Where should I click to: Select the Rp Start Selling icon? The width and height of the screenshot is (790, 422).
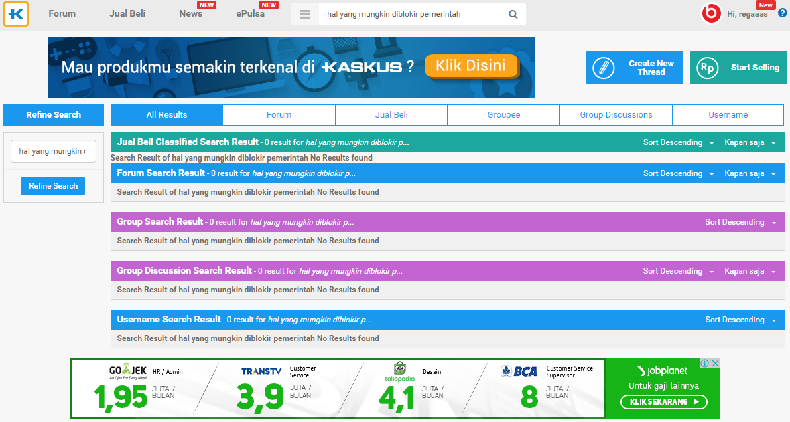pos(707,68)
